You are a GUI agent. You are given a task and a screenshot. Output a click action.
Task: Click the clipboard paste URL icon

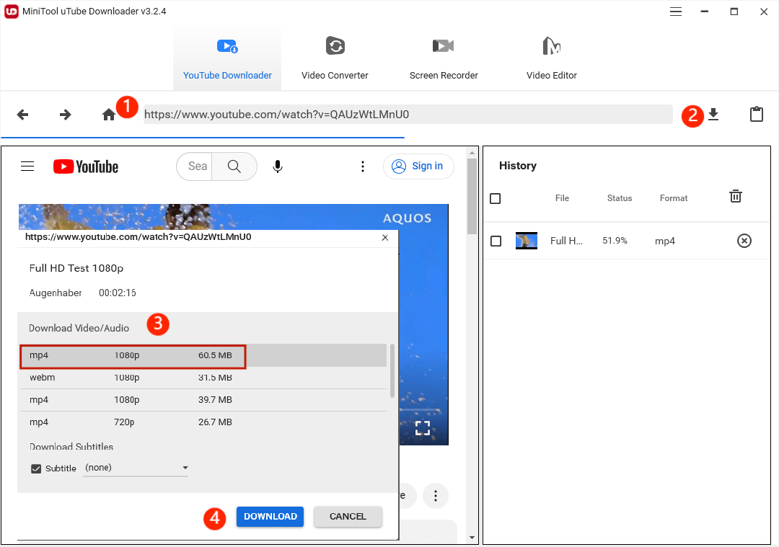coord(756,114)
